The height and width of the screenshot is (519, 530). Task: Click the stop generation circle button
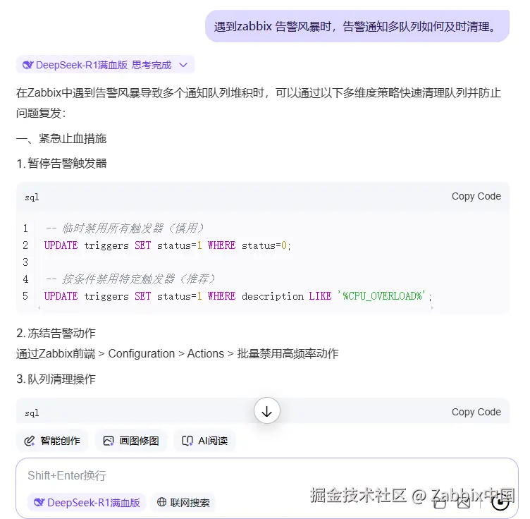coord(500,503)
